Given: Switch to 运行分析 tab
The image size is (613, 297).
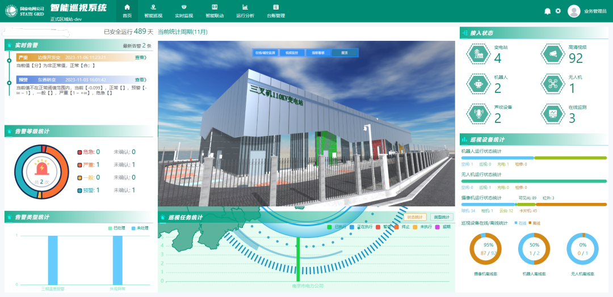Looking at the screenshot, I should click(245, 11).
